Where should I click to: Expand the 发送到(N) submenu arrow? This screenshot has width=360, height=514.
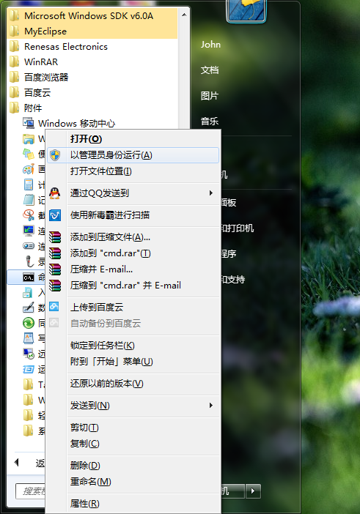point(211,406)
